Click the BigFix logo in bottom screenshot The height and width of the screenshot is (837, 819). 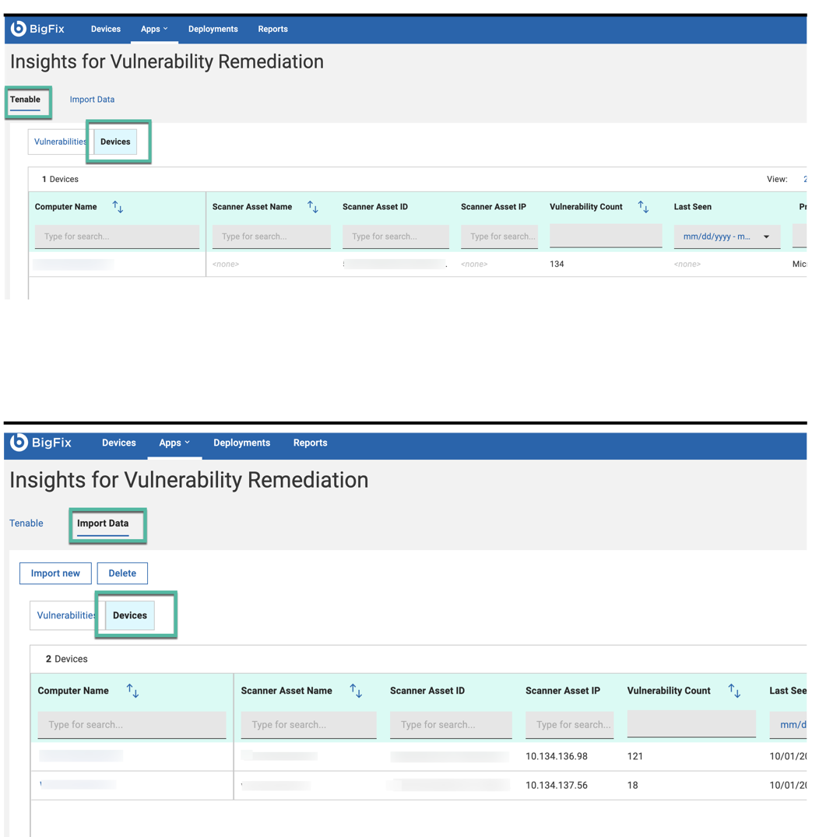[40, 443]
